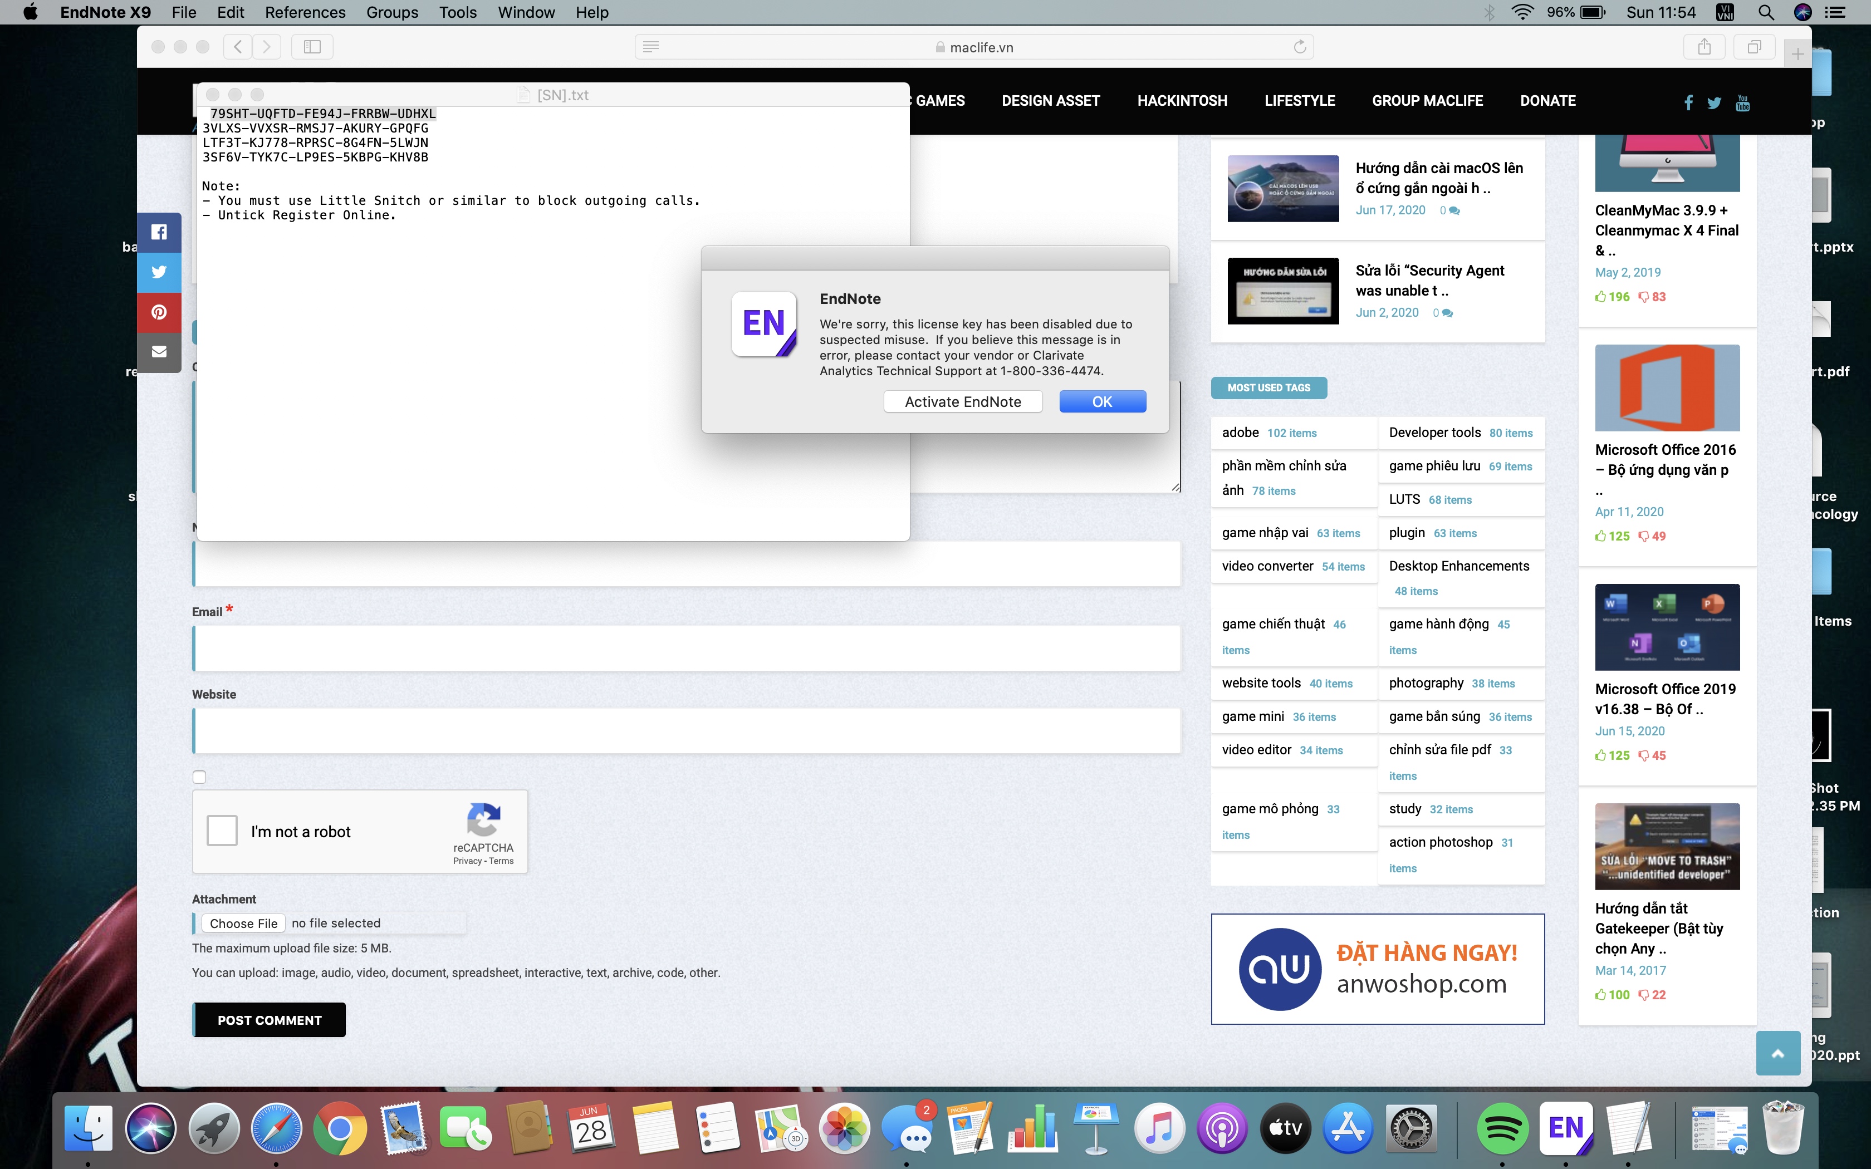Open the anwoshop.com advertisement banner
This screenshot has width=1871, height=1169.
pos(1377,969)
